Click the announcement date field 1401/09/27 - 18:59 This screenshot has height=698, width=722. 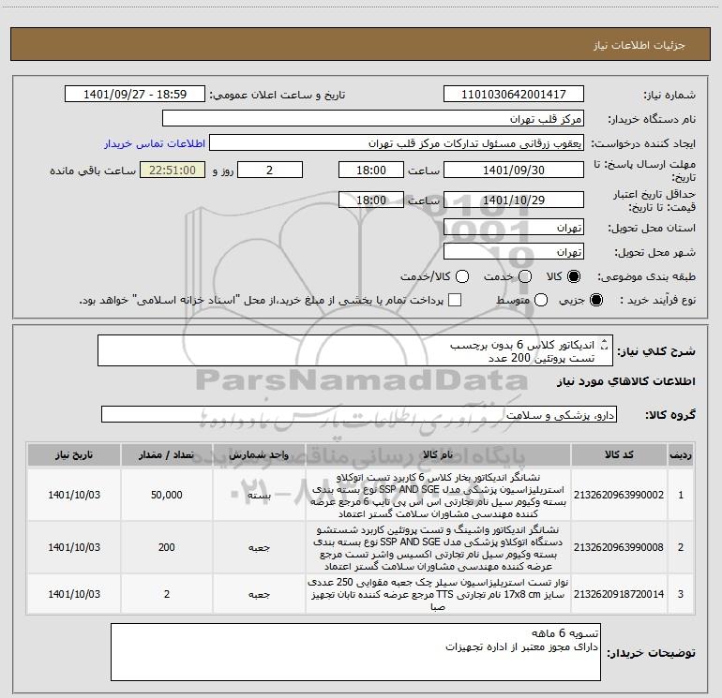point(135,95)
